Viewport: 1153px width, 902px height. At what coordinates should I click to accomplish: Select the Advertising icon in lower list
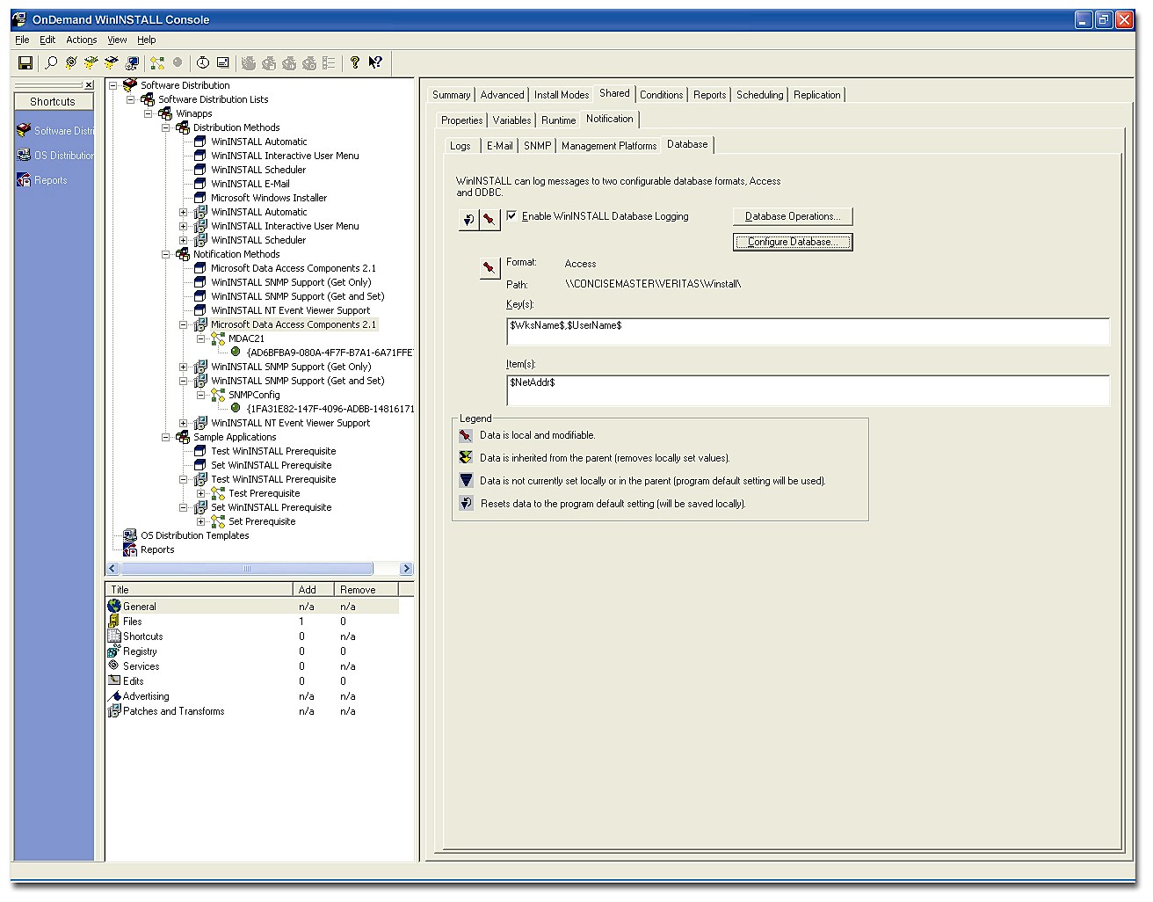coord(114,695)
